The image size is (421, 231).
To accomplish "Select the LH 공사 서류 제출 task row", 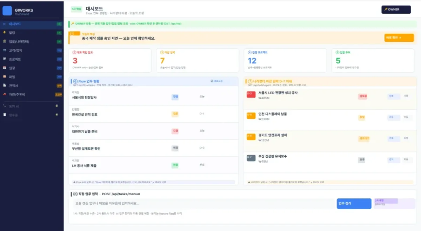I will coord(153,165).
